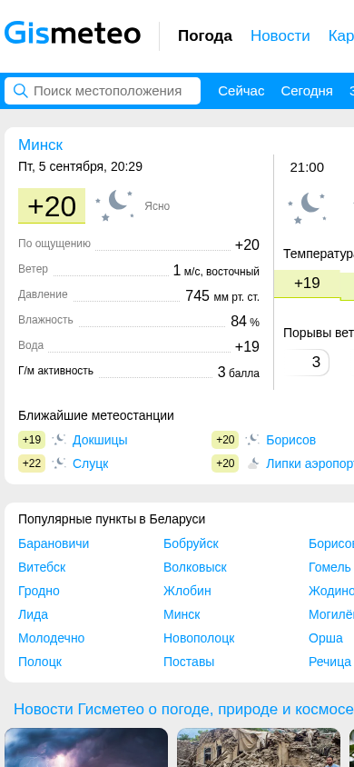Open the storm lightning news thumbnail
This screenshot has height=767, width=354.
tap(86, 747)
